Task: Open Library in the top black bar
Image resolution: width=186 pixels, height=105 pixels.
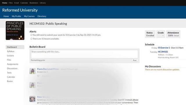Action: pyautogui.click(x=43, y=3)
